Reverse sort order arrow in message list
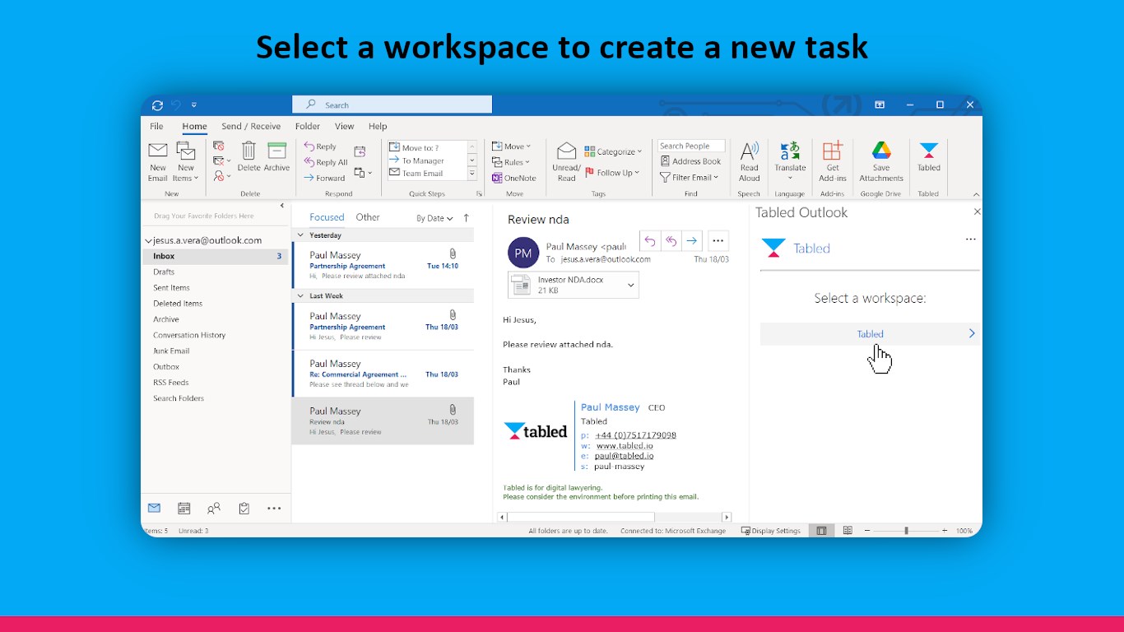The image size is (1124, 632). (467, 218)
